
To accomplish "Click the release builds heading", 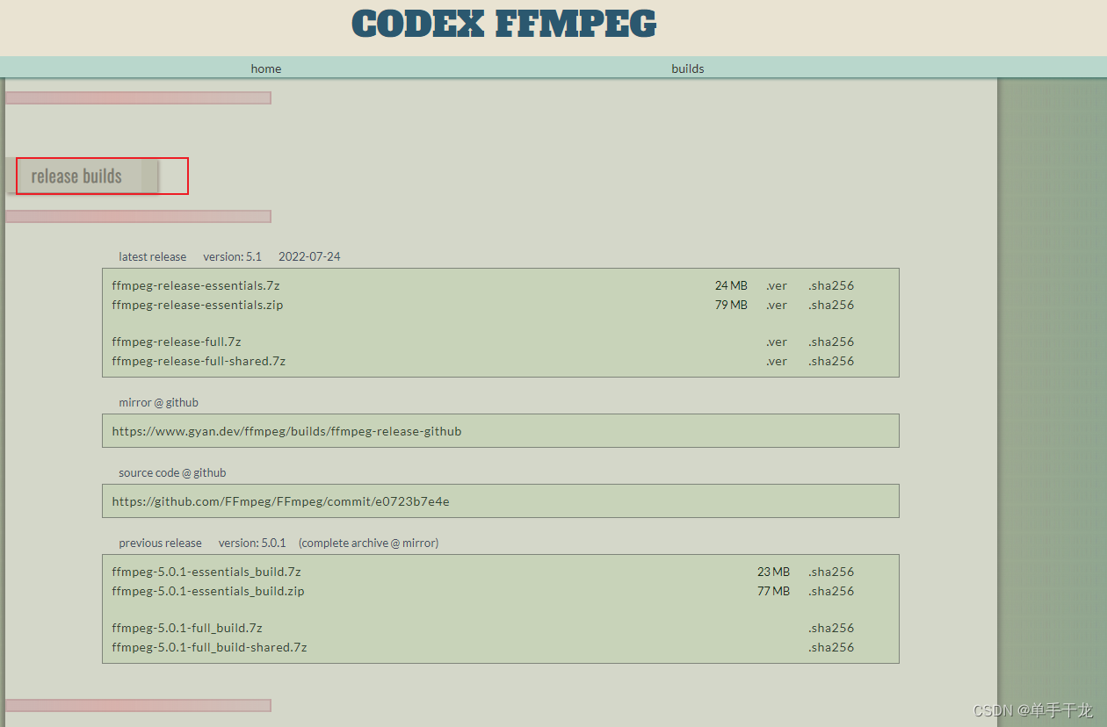I will point(76,176).
